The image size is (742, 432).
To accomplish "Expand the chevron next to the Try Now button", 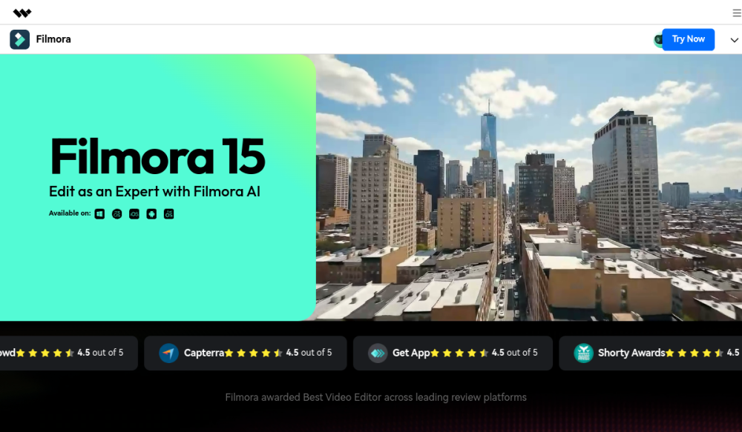I will tap(733, 41).
